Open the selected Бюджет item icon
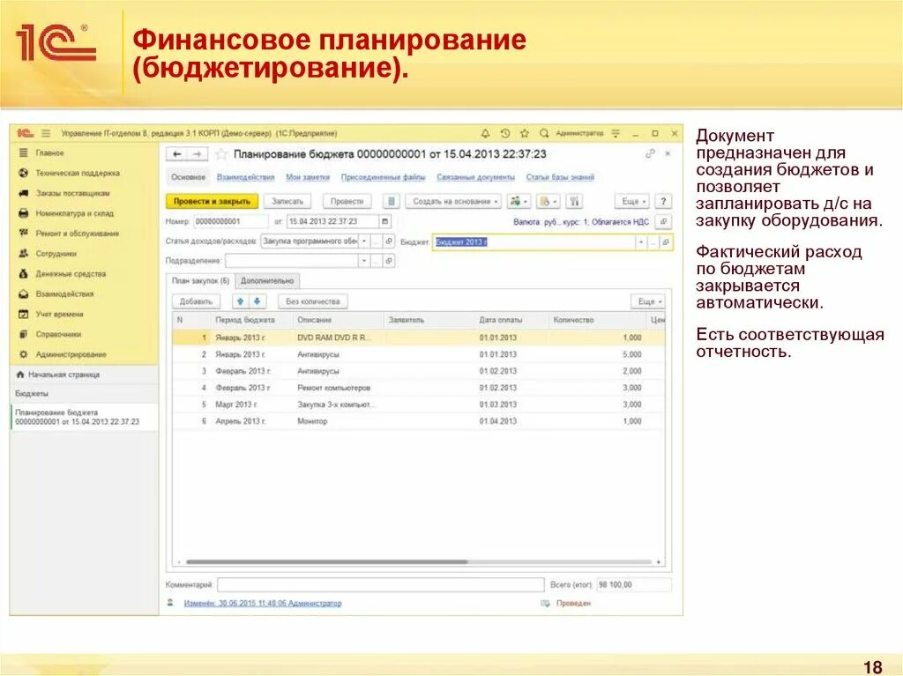 (x=665, y=242)
